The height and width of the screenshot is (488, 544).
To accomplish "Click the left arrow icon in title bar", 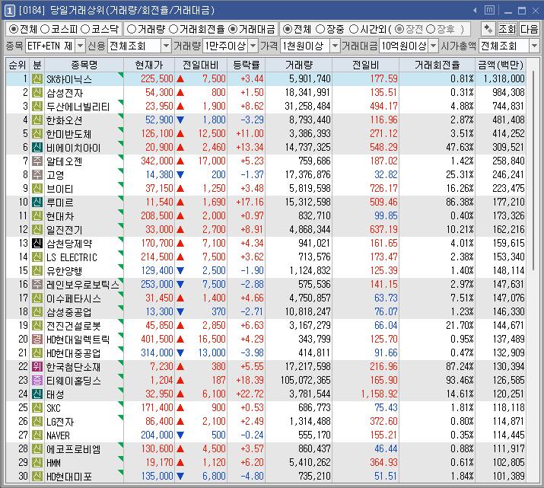I will [475, 11].
